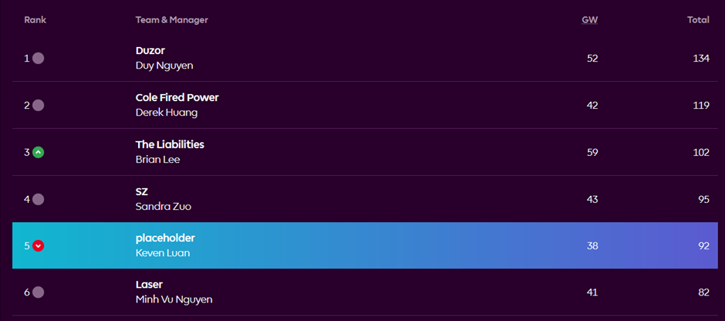Image resolution: width=725 pixels, height=321 pixels.
Task: Open The Liabilities team page
Action: click(170, 144)
